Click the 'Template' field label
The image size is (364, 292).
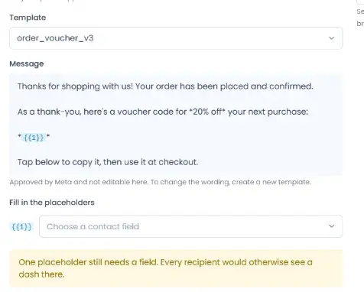28,18
